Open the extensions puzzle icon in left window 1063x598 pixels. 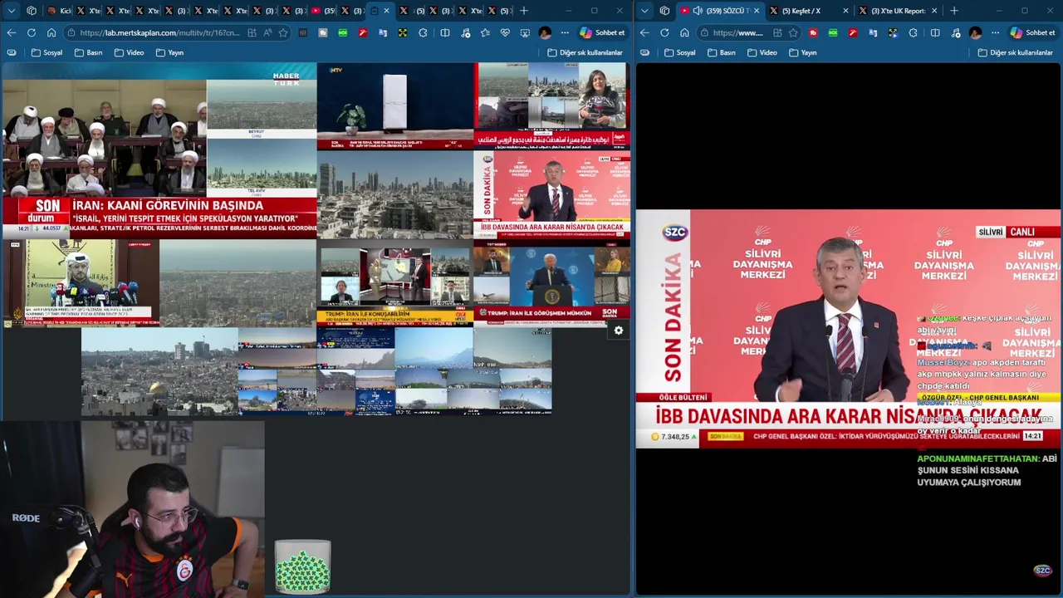(x=423, y=32)
